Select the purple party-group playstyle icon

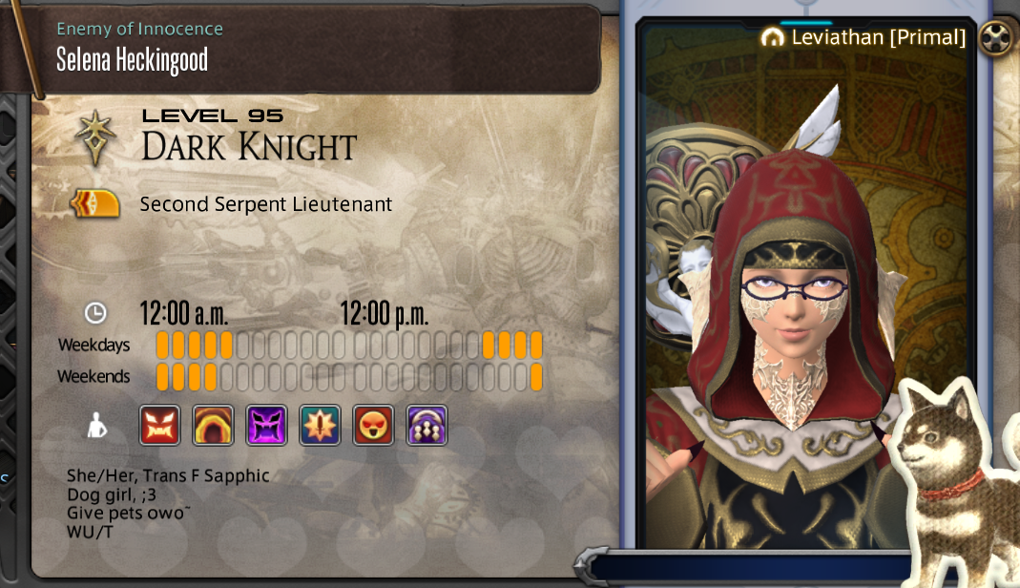pos(427,426)
